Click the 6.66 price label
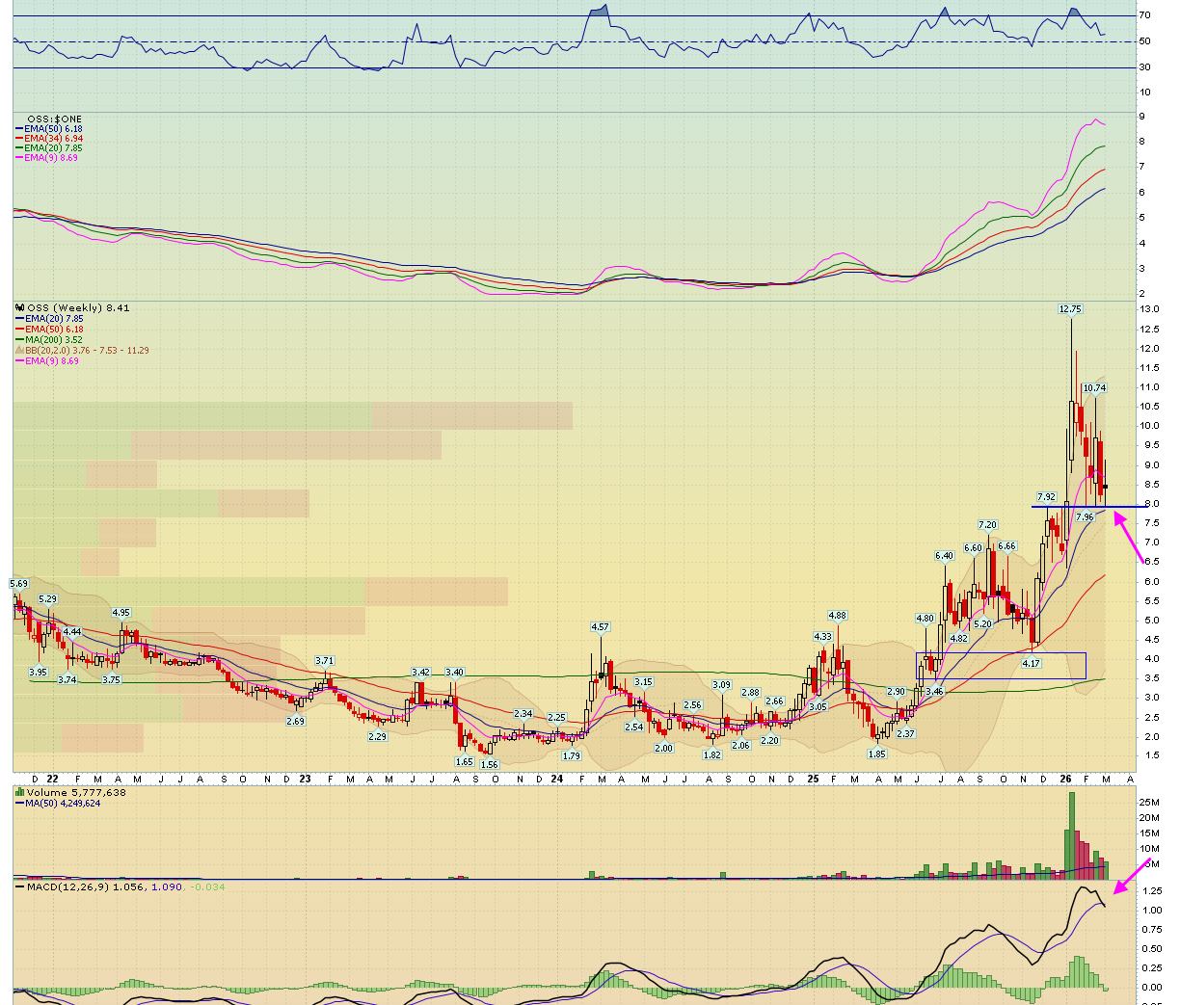1180x1005 pixels. click(x=1006, y=546)
